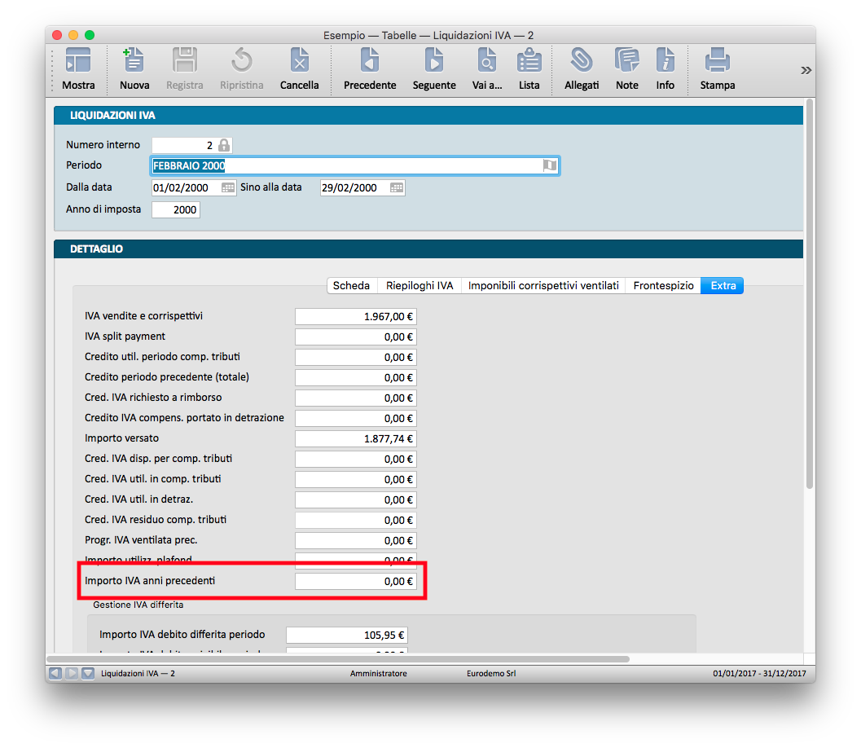Screen dimensions: 861x748
Task: Open calendar picker for Sino alla data
Action: 396,187
